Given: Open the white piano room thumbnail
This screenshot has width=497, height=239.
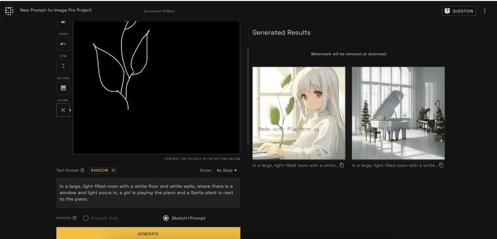Looking at the screenshot, I should (x=398, y=113).
